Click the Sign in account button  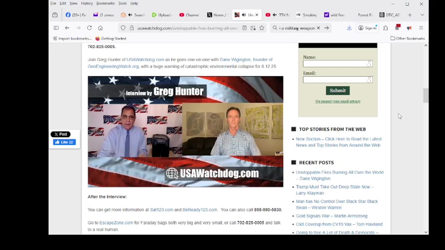coord(367,28)
